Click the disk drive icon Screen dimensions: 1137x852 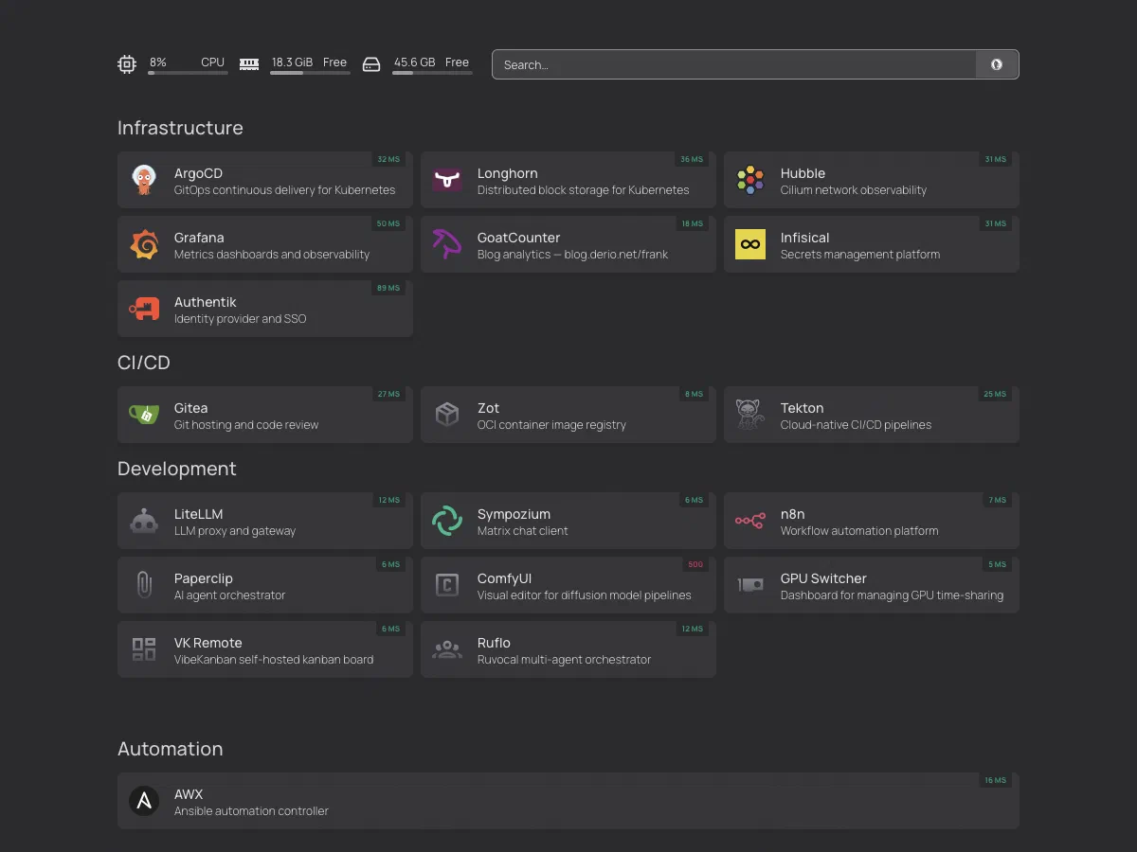371,64
